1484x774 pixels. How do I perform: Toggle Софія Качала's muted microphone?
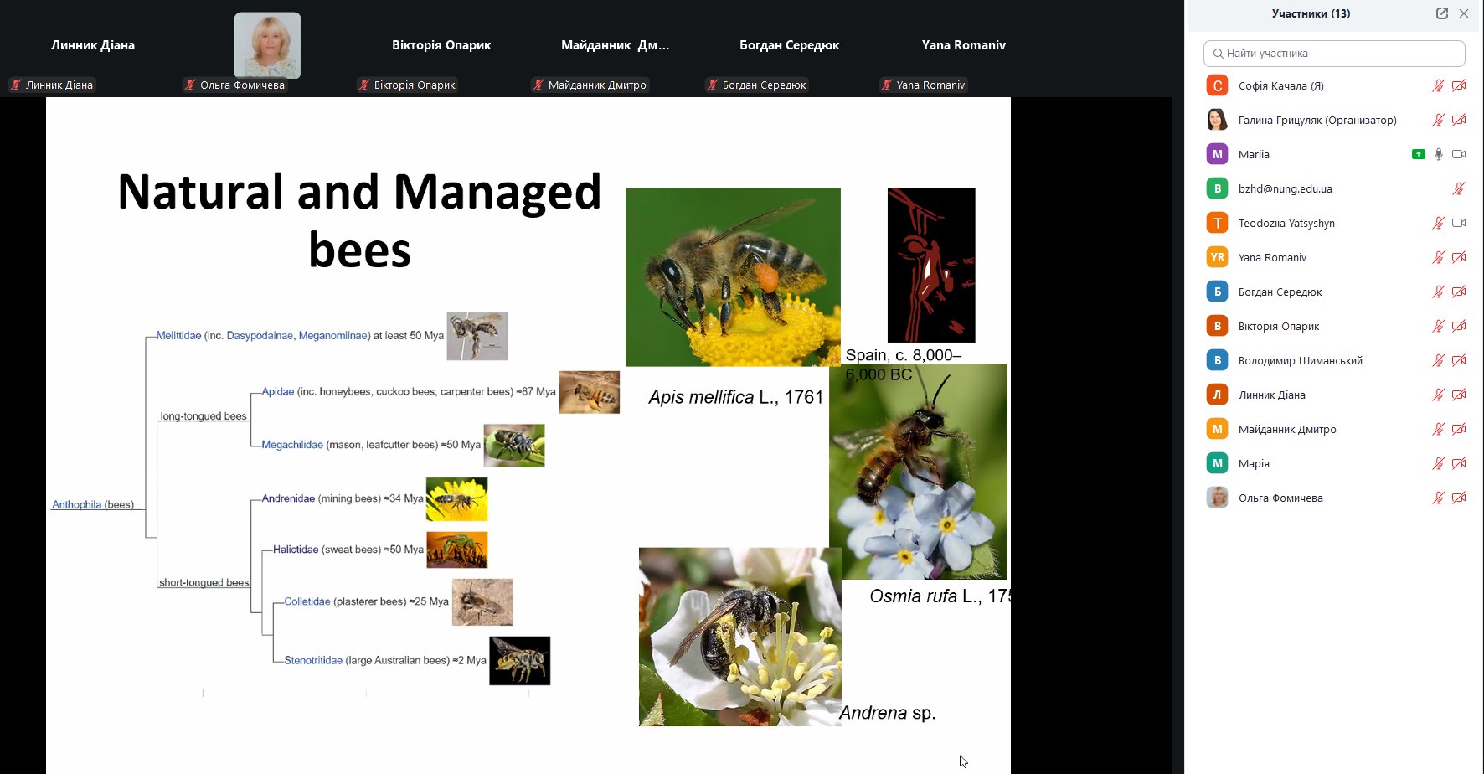[1439, 85]
